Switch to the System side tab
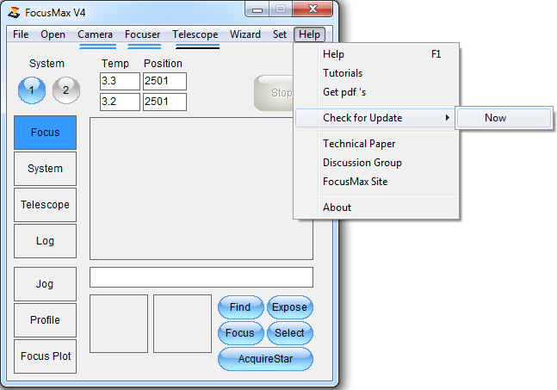Viewport: 557px width, 390px height. point(45,169)
